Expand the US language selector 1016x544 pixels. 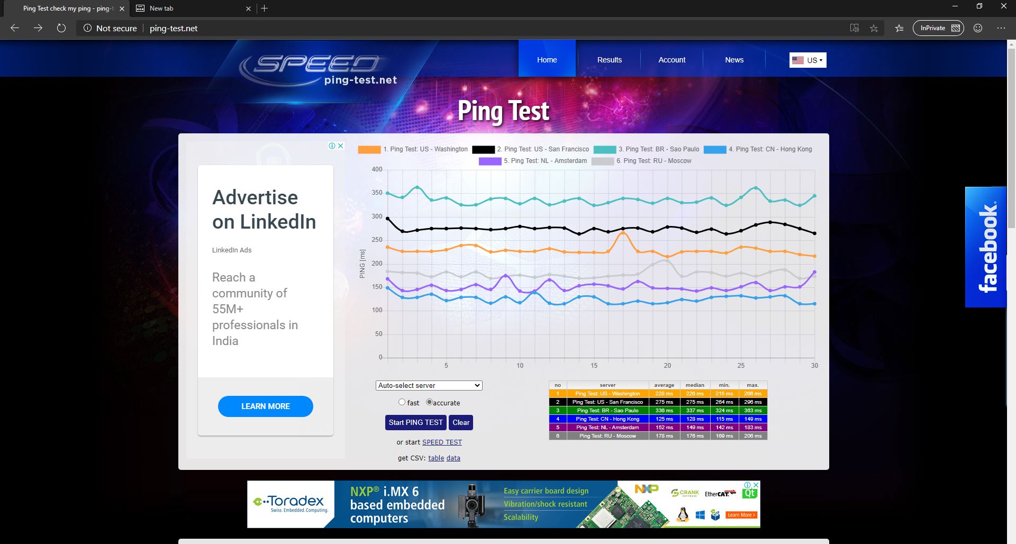coord(808,60)
